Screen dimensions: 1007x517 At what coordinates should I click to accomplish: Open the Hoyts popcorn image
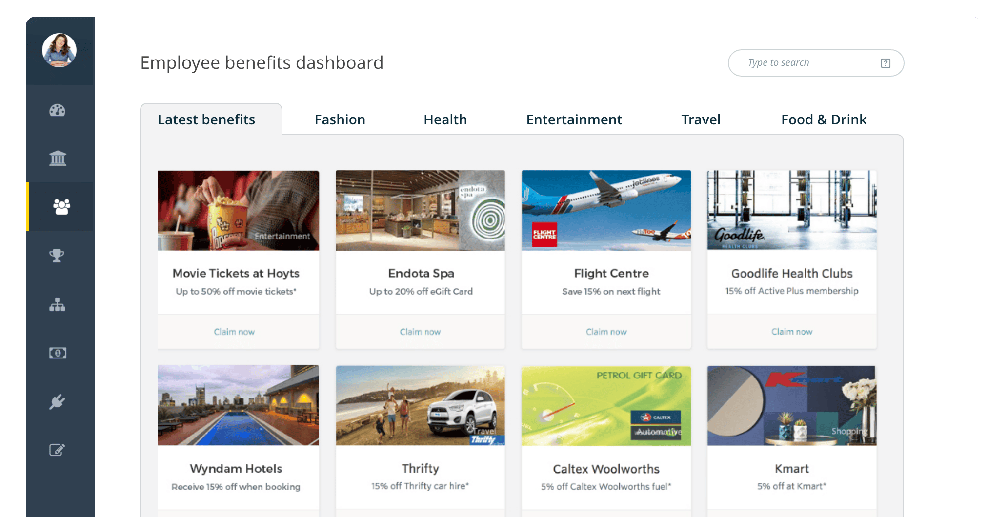point(238,211)
